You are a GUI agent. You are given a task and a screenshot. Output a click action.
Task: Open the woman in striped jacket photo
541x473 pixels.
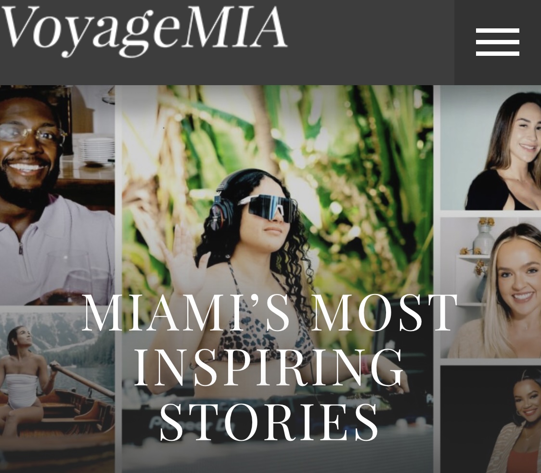490,419
